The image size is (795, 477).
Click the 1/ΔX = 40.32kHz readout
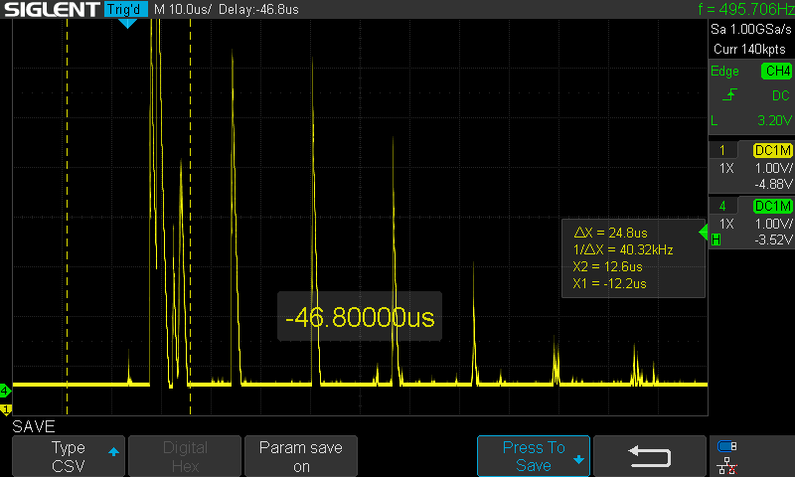[x=623, y=249]
